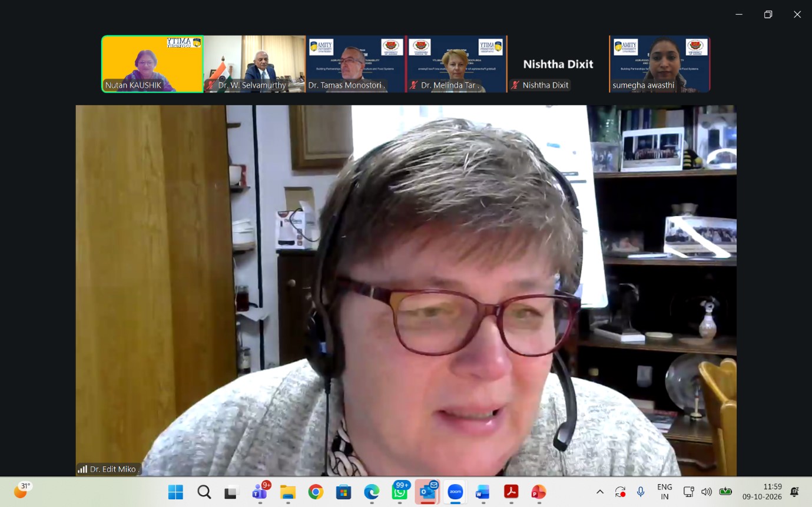
Task: Open Microsoft Edge from the taskbar
Action: [x=372, y=492]
